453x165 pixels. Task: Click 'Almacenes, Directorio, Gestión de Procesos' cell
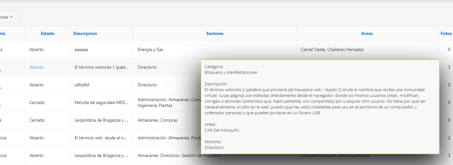tap(179, 155)
